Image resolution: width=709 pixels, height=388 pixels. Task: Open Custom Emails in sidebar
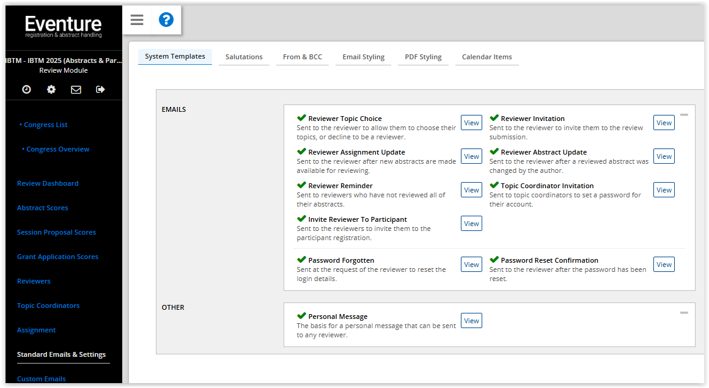coord(41,379)
